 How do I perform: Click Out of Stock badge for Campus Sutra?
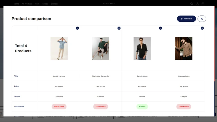click(x=184, y=107)
